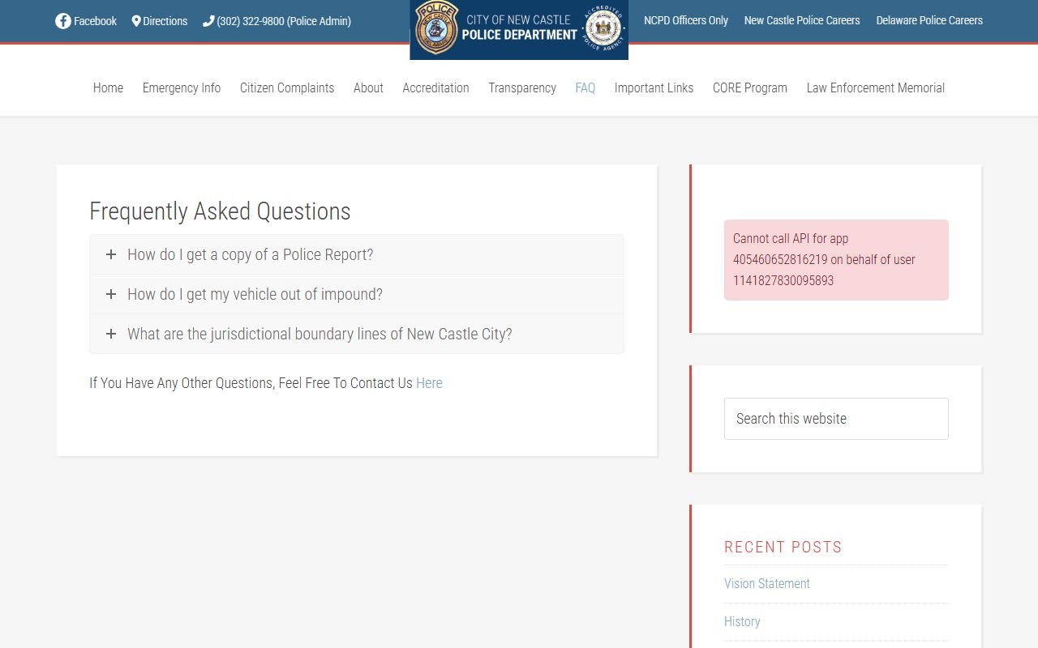This screenshot has width=1038, height=648.
Task: Expand plus icon for vehicle impound question
Action: (x=111, y=294)
